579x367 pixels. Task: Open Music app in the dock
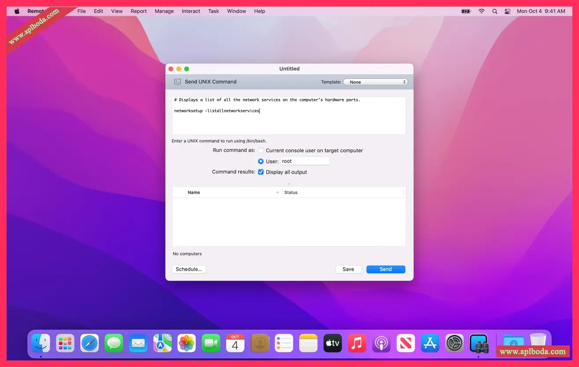pyautogui.click(x=357, y=343)
